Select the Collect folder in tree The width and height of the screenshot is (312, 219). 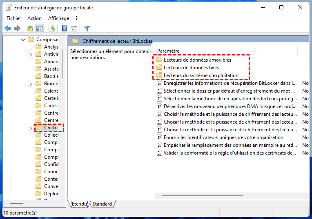click(x=47, y=135)
